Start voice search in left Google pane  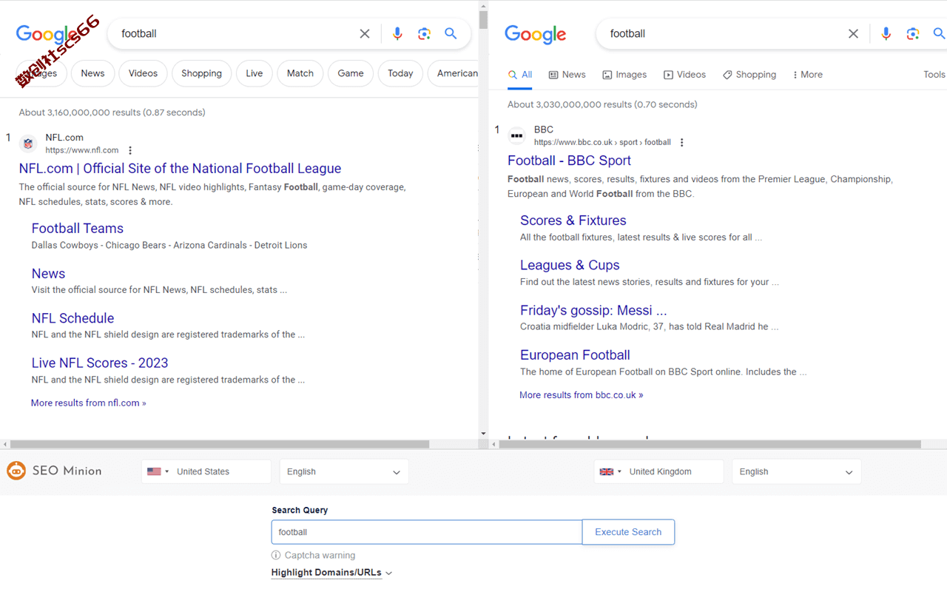pos(397,33)
